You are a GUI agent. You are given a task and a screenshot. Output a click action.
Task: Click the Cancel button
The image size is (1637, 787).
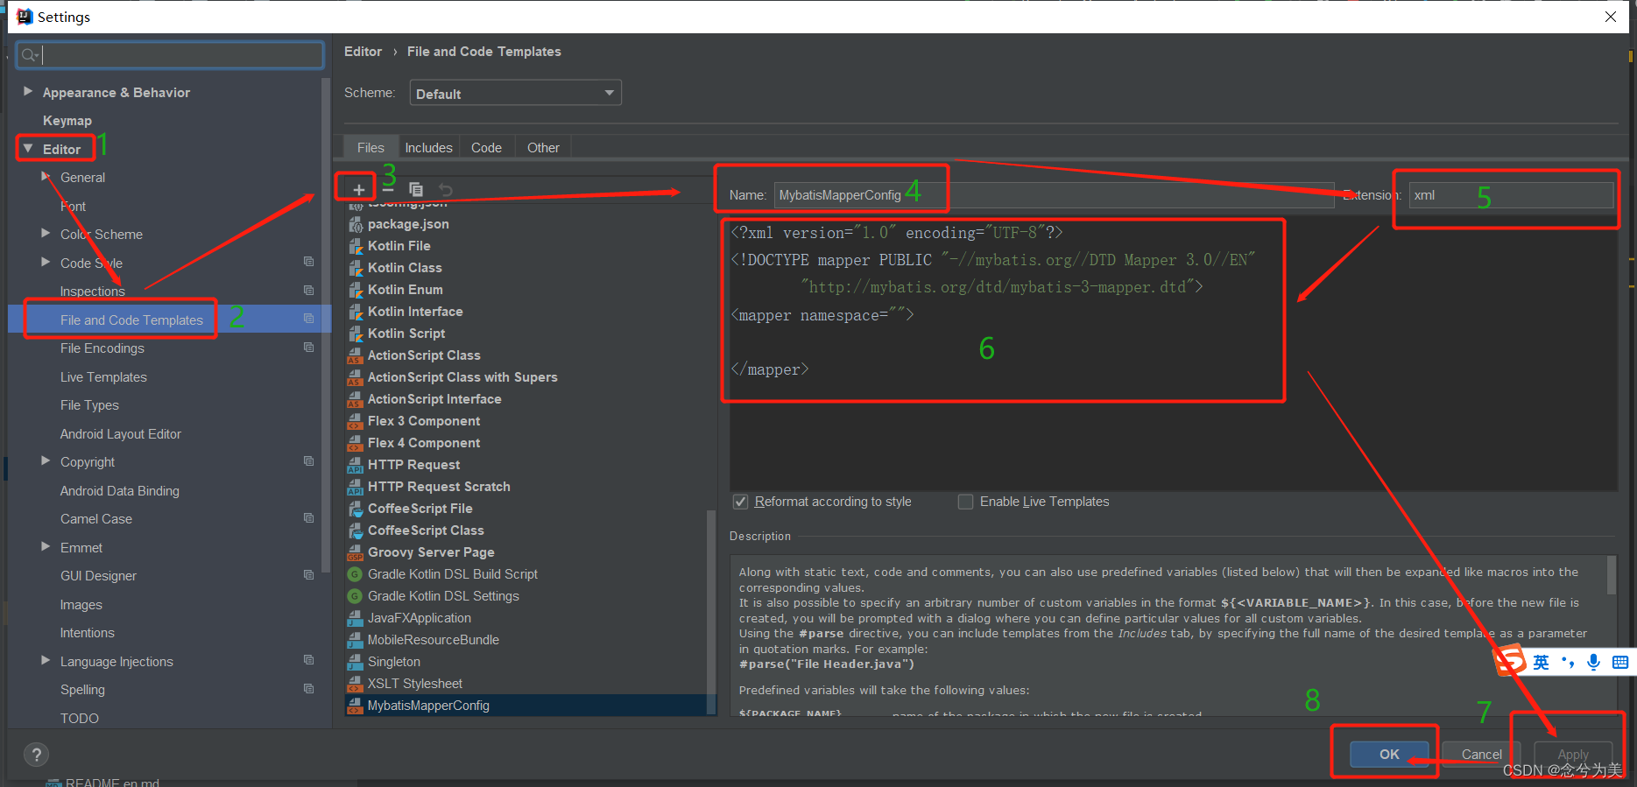(x=1481, y=754)
